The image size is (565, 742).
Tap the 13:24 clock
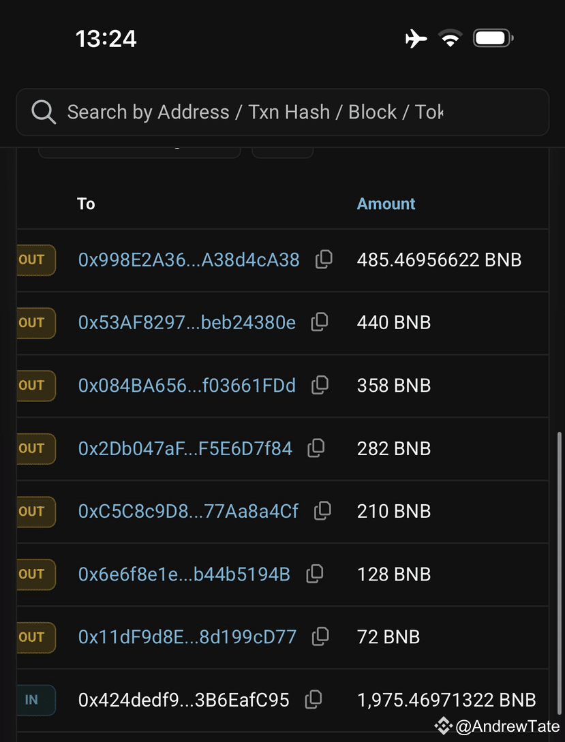(106, 39)
